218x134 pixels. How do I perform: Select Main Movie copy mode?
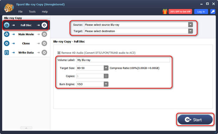26,34
